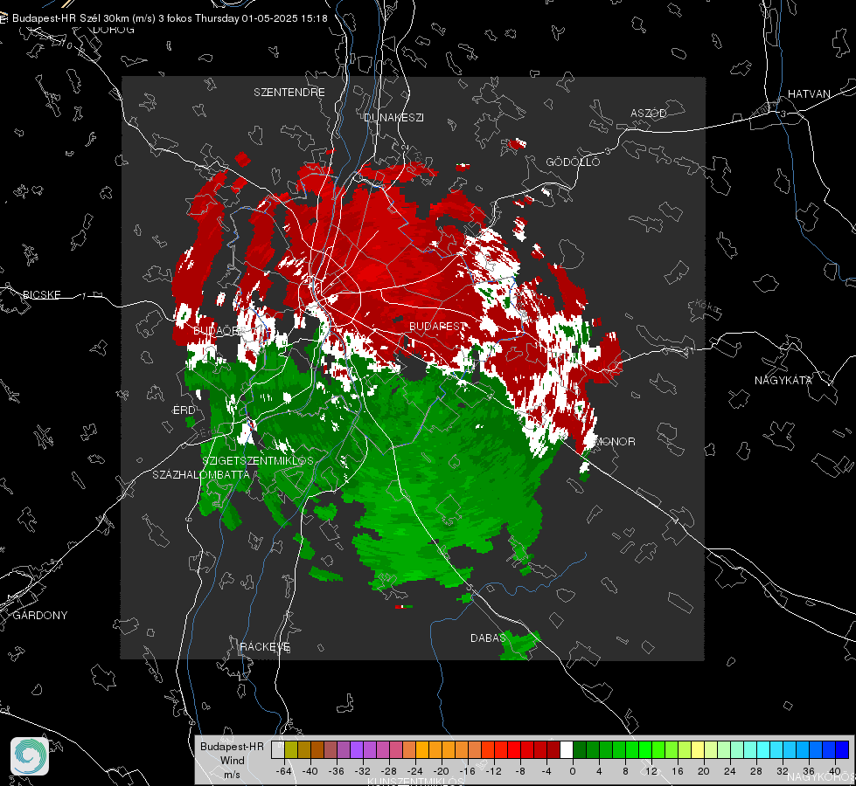The height and width of the screenshot is (786, 856).
Task: Click the BUDAPEST city label
Action: coord(438,326)
